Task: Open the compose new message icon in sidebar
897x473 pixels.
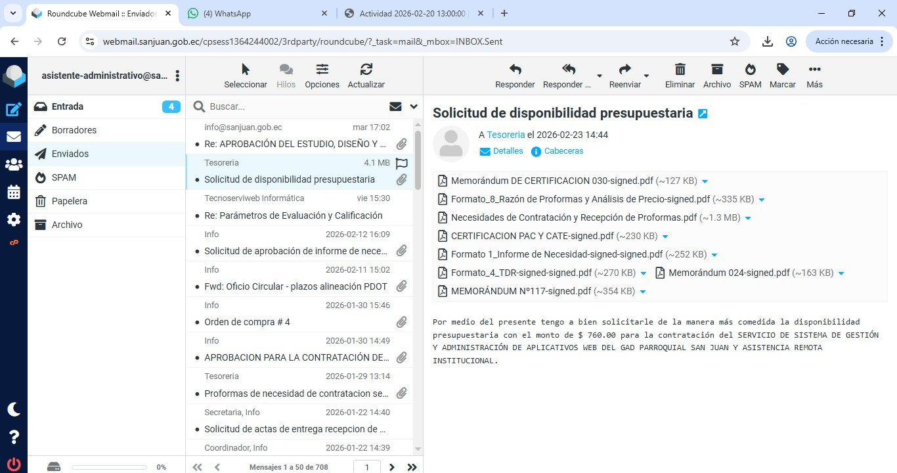Action: [x=14, y=110]
